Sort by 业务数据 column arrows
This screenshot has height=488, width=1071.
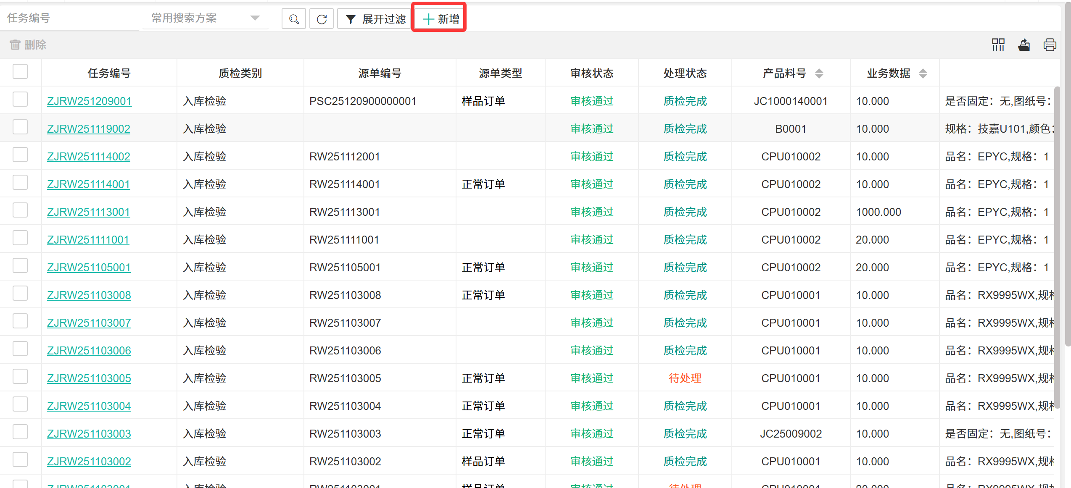click(x=923, y=73)
